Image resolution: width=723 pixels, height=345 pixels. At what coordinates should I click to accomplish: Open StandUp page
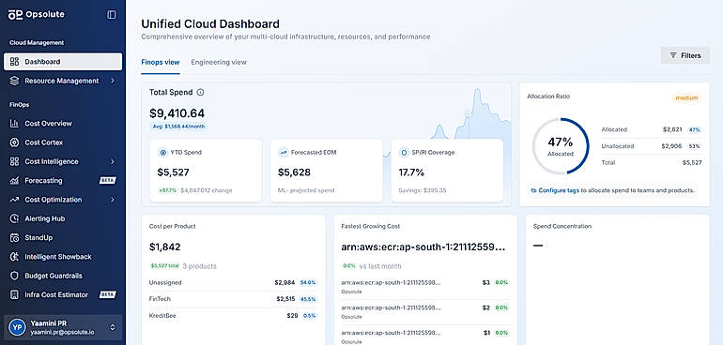tap(63, 238)
